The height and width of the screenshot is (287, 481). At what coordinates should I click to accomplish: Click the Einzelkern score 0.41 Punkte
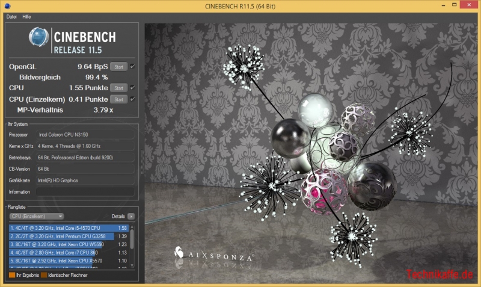(88, 99)
